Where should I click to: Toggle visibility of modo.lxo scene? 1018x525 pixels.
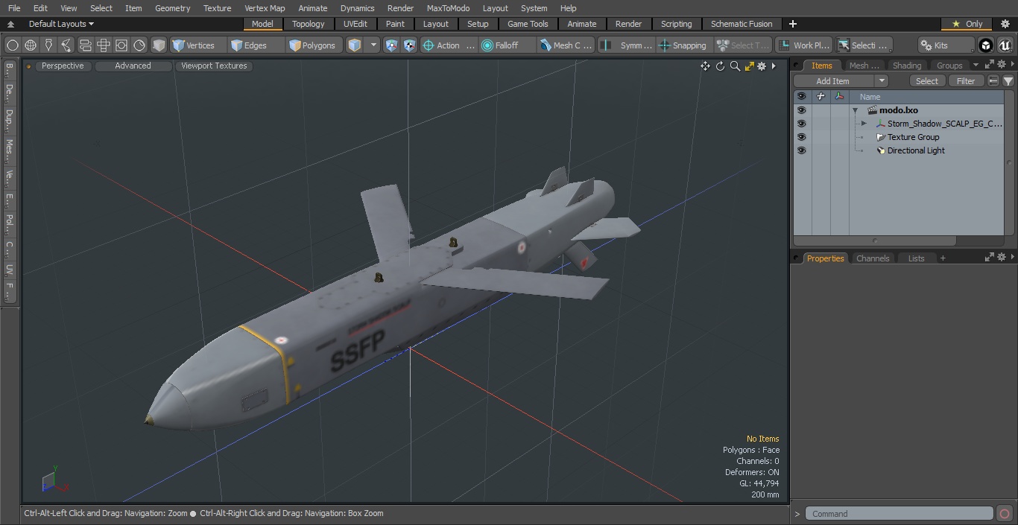click(x=801, y=110)
